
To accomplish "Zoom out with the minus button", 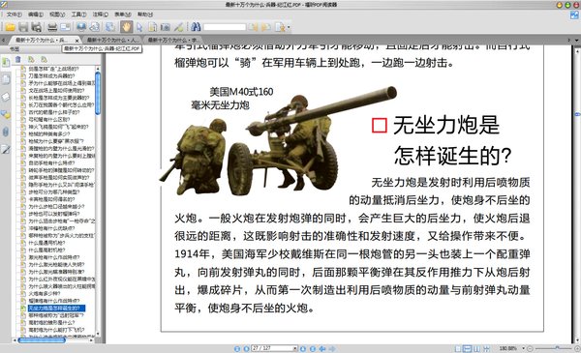I will [x=531, y=348].
